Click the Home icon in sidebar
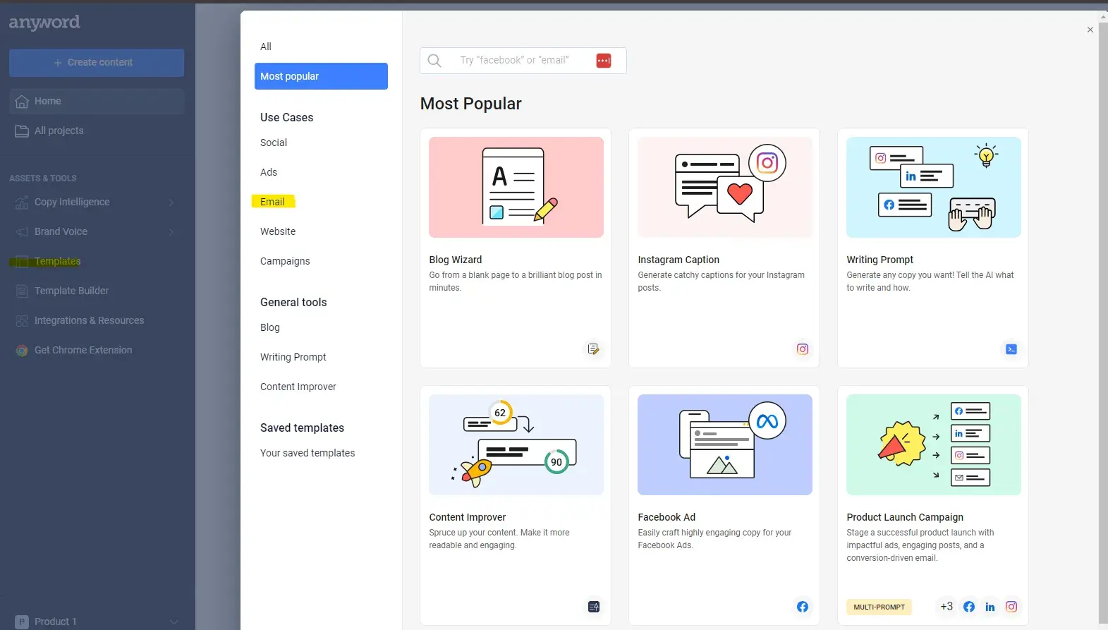The width and height of the screenshot is (1108, 630). 22,102
